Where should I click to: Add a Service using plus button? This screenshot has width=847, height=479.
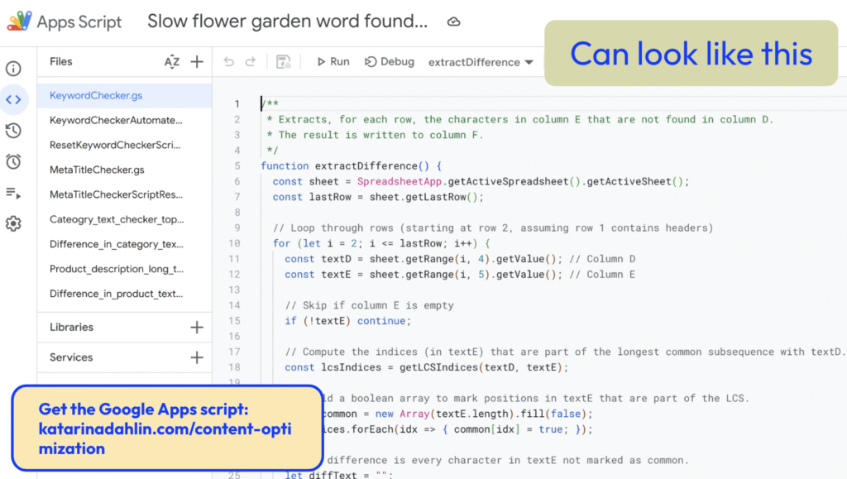point(197,357)
